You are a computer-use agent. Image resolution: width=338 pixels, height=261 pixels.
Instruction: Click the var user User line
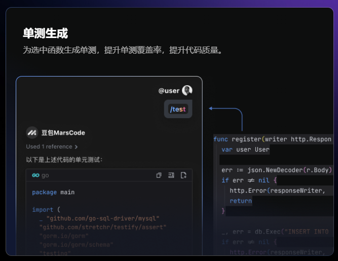pyautogui.click(x=246, y=150)
